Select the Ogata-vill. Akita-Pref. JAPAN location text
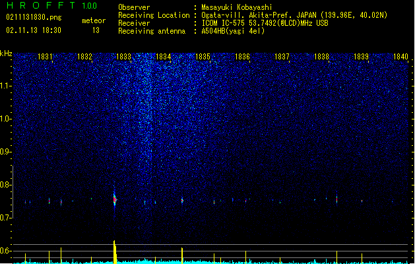Image resolution: width=415 pixels, height=264 pixels. click(294, 15)
